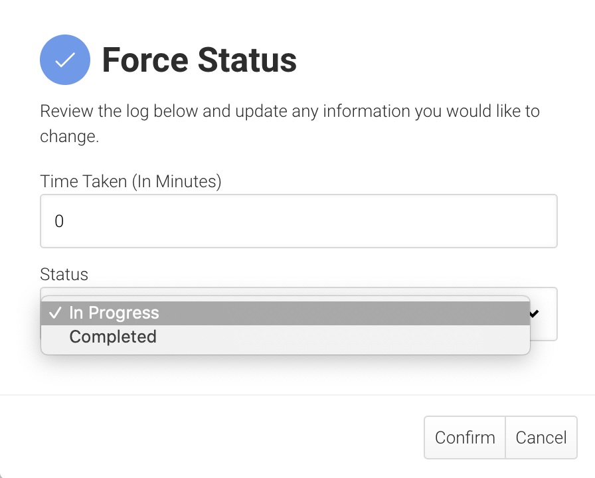Screen dimensions: 595x478
Task: Select the In Progress status option
Action: coord(114,313)
